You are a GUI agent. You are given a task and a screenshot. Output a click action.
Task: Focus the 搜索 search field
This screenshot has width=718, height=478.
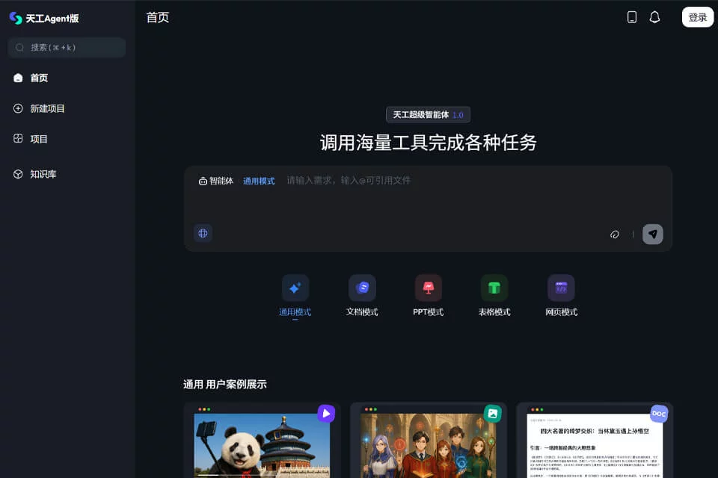pyautogui.click(x=67, y=48)
